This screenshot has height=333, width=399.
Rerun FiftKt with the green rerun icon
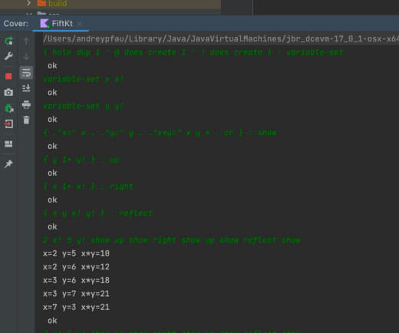point(8,41)
